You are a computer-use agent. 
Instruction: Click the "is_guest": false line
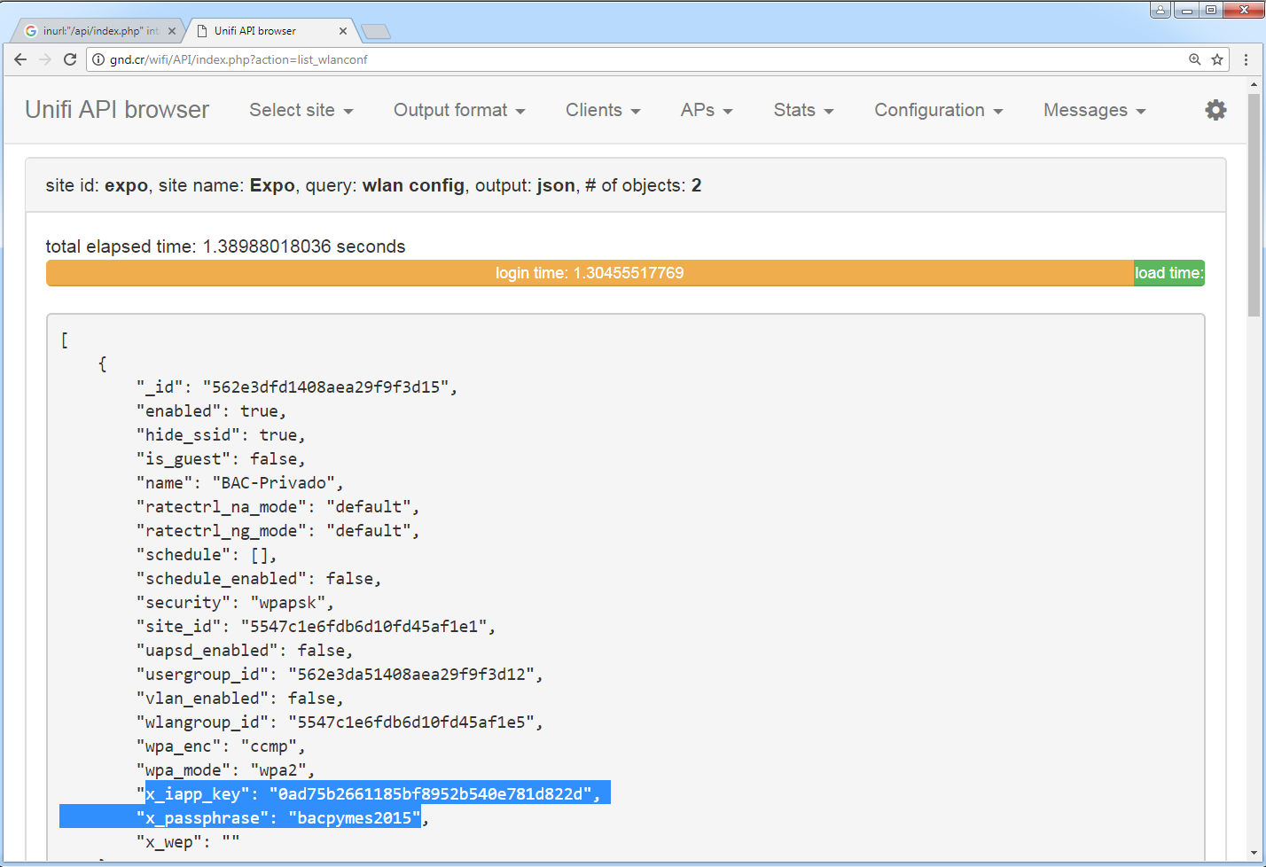pos(221,459)
